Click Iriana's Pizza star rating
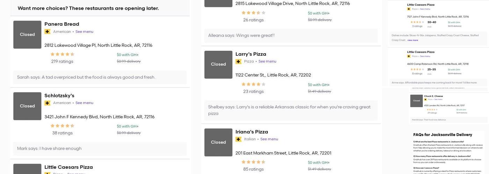The width and height of the screenshot is (489, 174). (x=254, y=162)
